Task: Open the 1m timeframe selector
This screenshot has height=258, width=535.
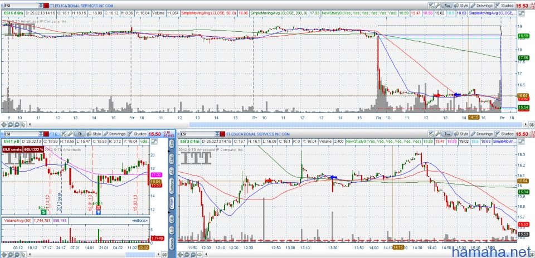Action: [446, 134]
